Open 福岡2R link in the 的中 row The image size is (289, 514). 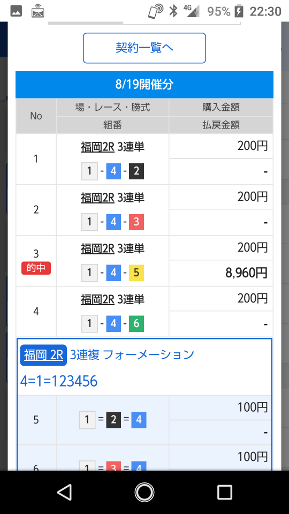pyautogui.click(x=97, y=248)
